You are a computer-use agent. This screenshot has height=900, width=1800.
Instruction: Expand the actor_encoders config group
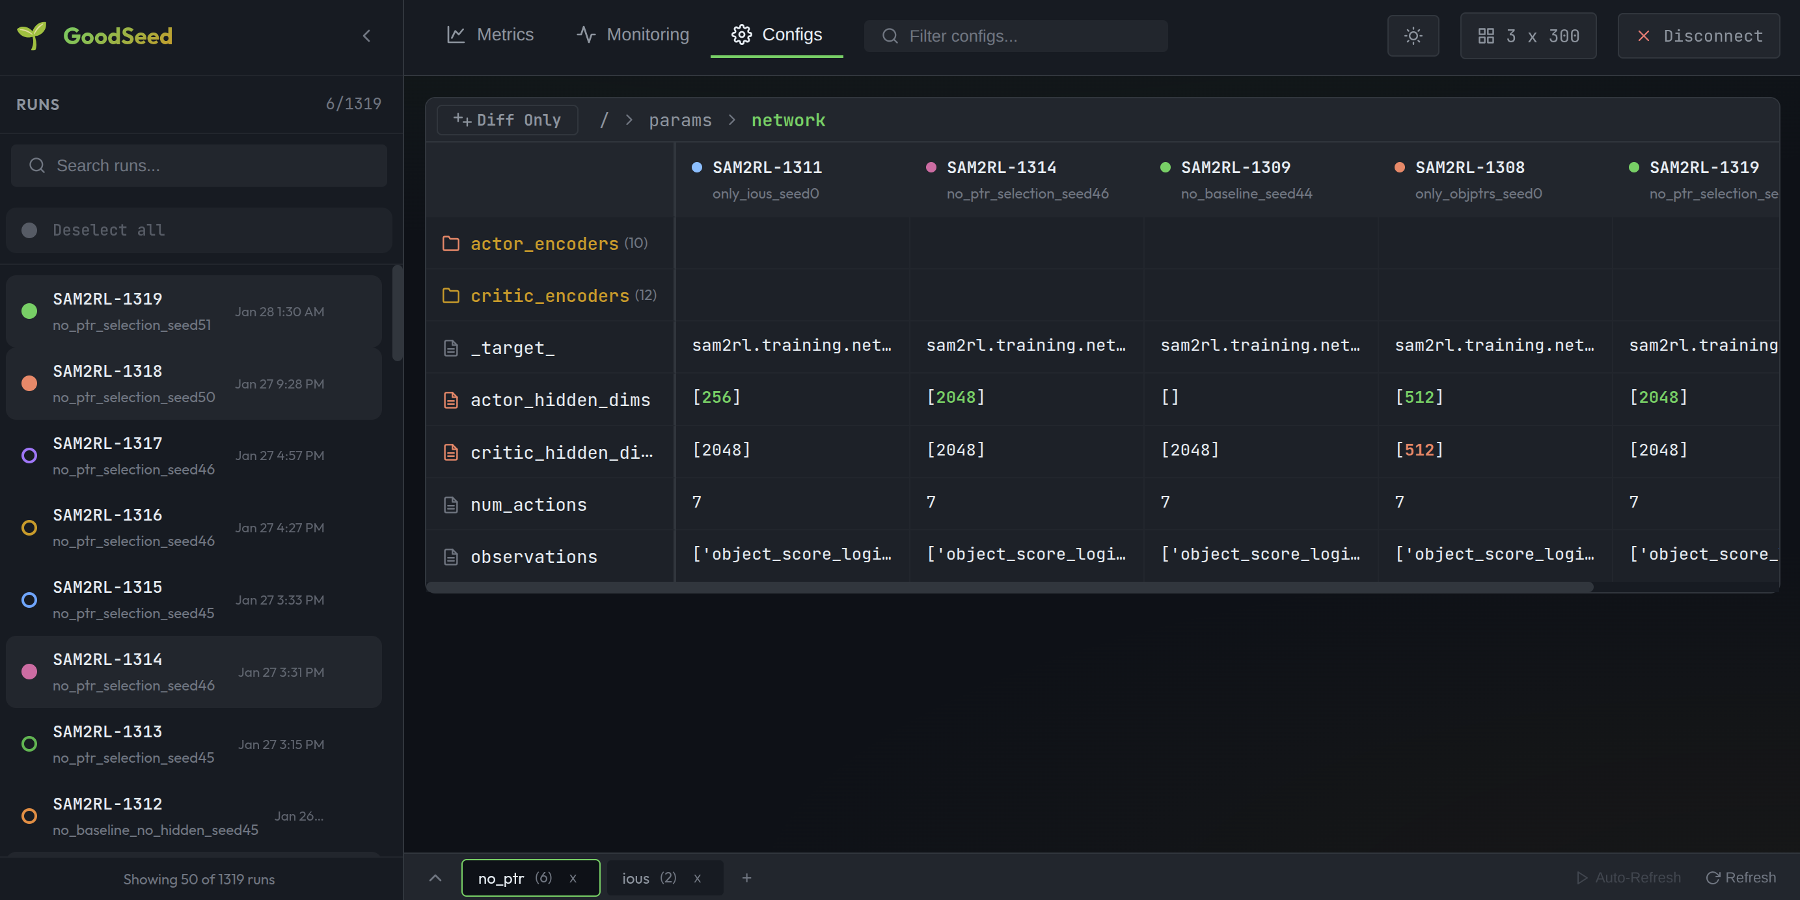point(545,243)
